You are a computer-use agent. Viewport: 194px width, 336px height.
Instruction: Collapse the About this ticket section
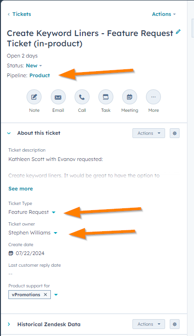[9, 133]
